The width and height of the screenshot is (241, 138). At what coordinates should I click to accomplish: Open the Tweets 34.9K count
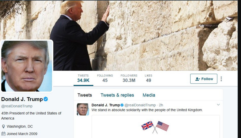point(83,78)
